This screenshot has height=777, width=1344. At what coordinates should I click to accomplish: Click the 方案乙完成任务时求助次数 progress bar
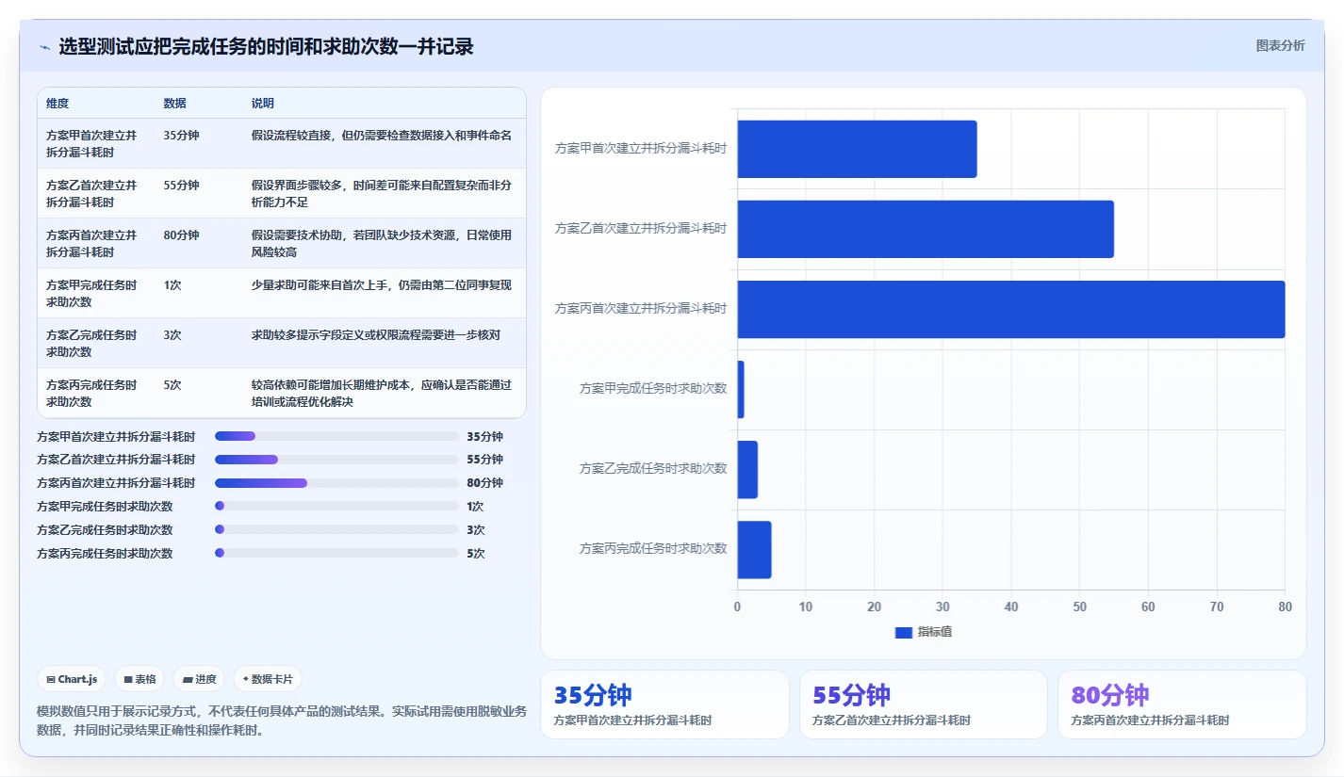point(336,529)
